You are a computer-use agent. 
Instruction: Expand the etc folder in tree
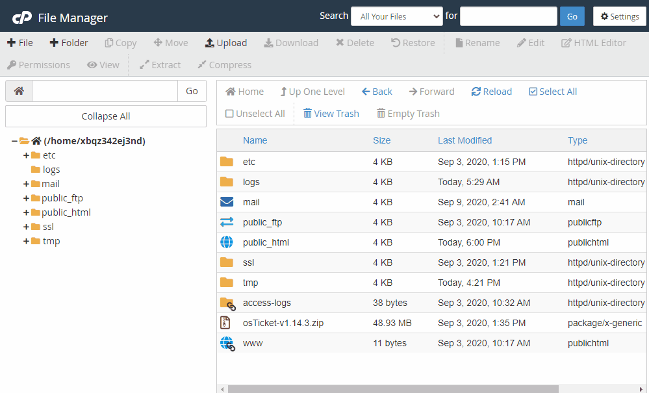click(x=26, y=155)
